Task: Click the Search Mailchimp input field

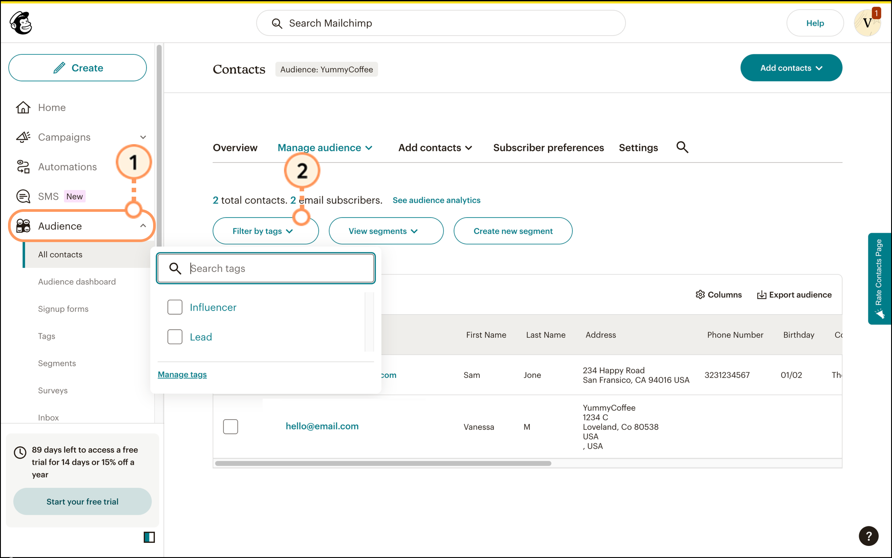Action: pos(441,23)
